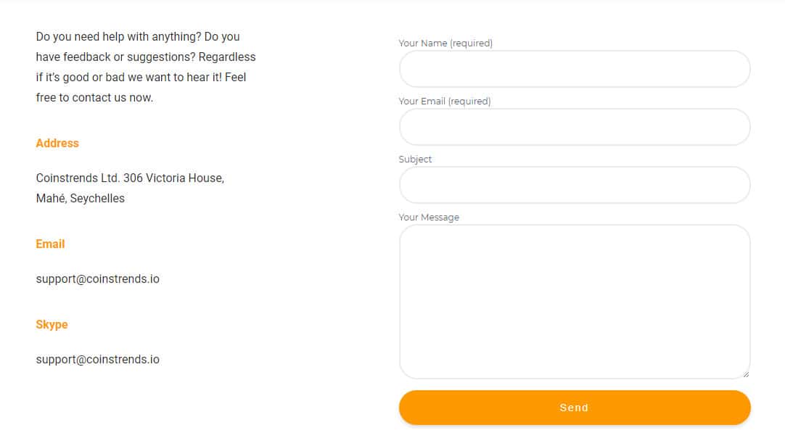785x433 pixels.
Task: Click the support email under Email heading
Action: 97,279
